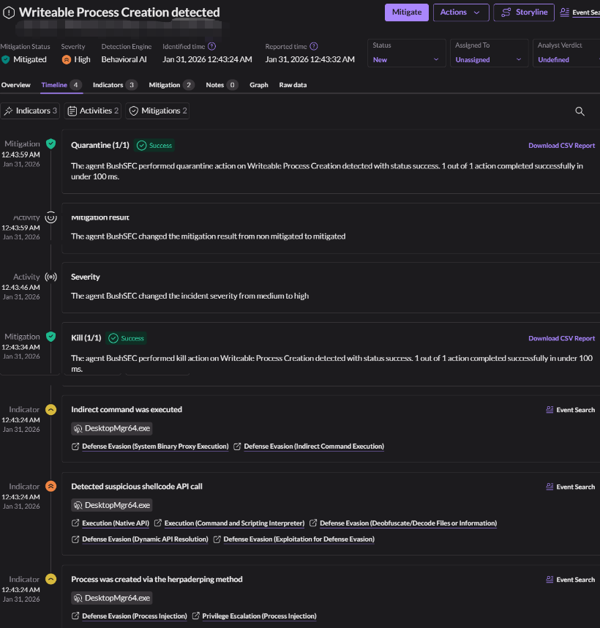The height and width of the screenshot is (628, 600).
Task: Click the Reported time help icon
Action: (x=314, y=46)
